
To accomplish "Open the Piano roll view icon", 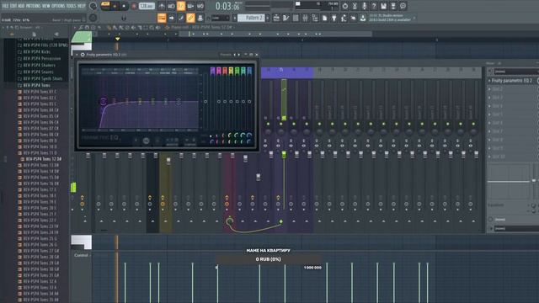I will (x=286, y=18).
